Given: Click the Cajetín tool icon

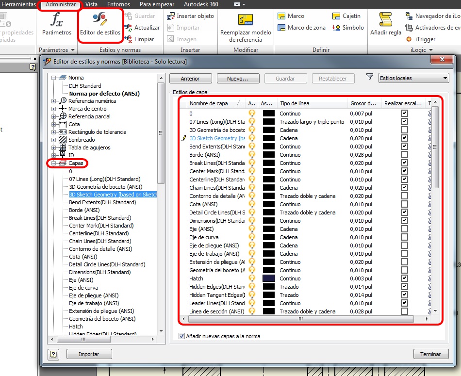Looking at the screenshot, I should pyautogui.click(x=336, y=16).
